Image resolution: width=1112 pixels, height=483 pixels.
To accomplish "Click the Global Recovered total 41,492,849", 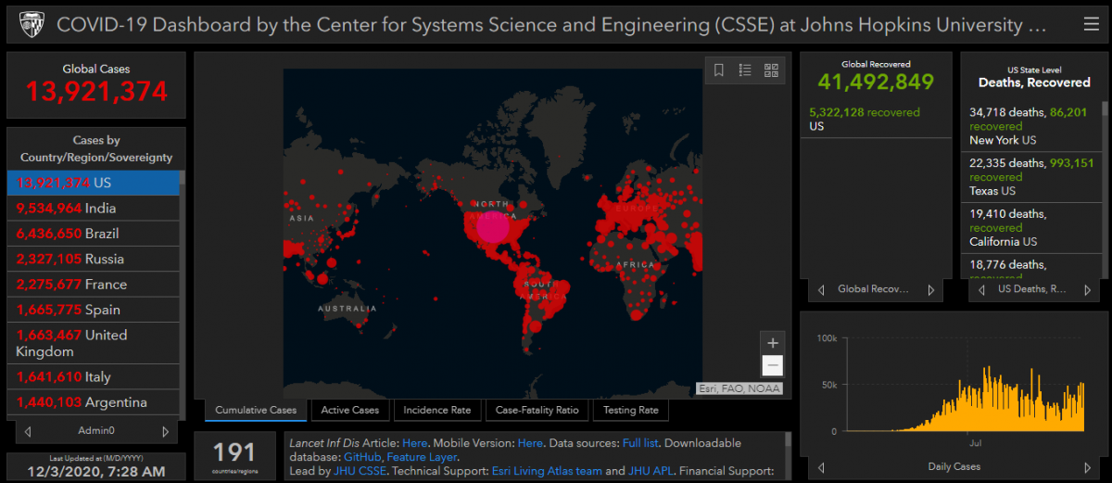I will click(x=876, y=82).
